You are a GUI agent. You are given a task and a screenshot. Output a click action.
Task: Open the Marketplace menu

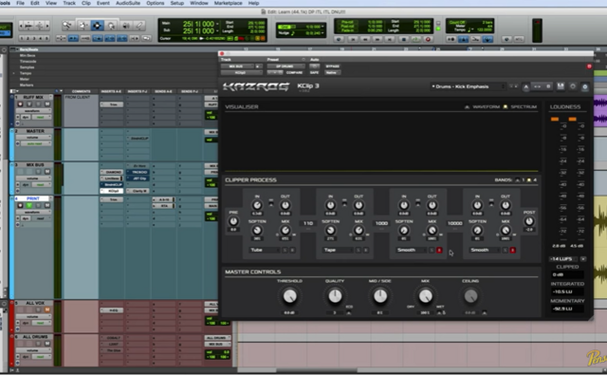click(228, 3)
